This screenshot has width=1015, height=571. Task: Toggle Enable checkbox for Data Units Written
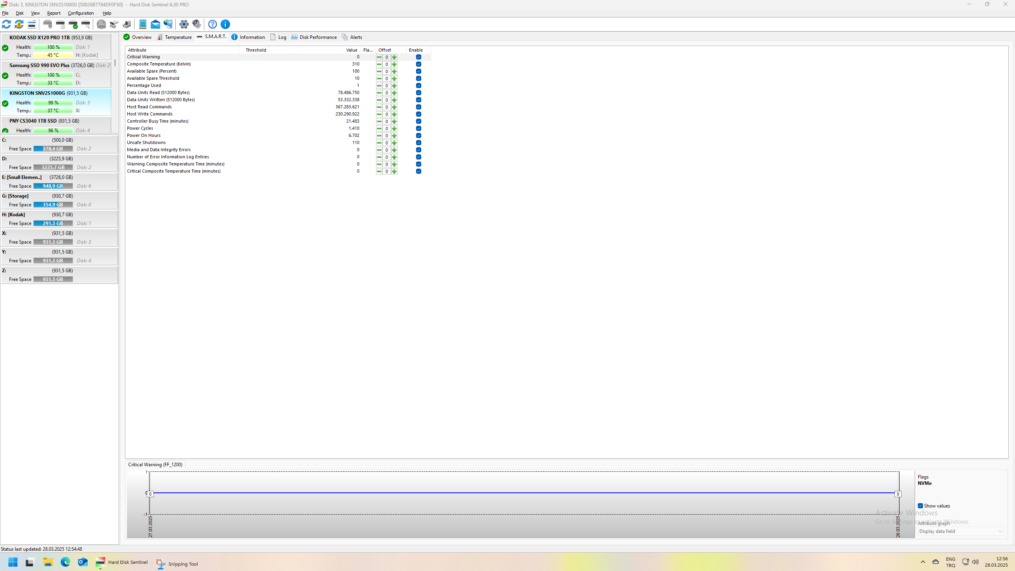pos(418,100)
